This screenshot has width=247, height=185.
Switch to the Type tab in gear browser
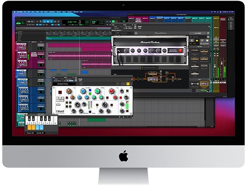pyautogui.click(x=194, y=44)
